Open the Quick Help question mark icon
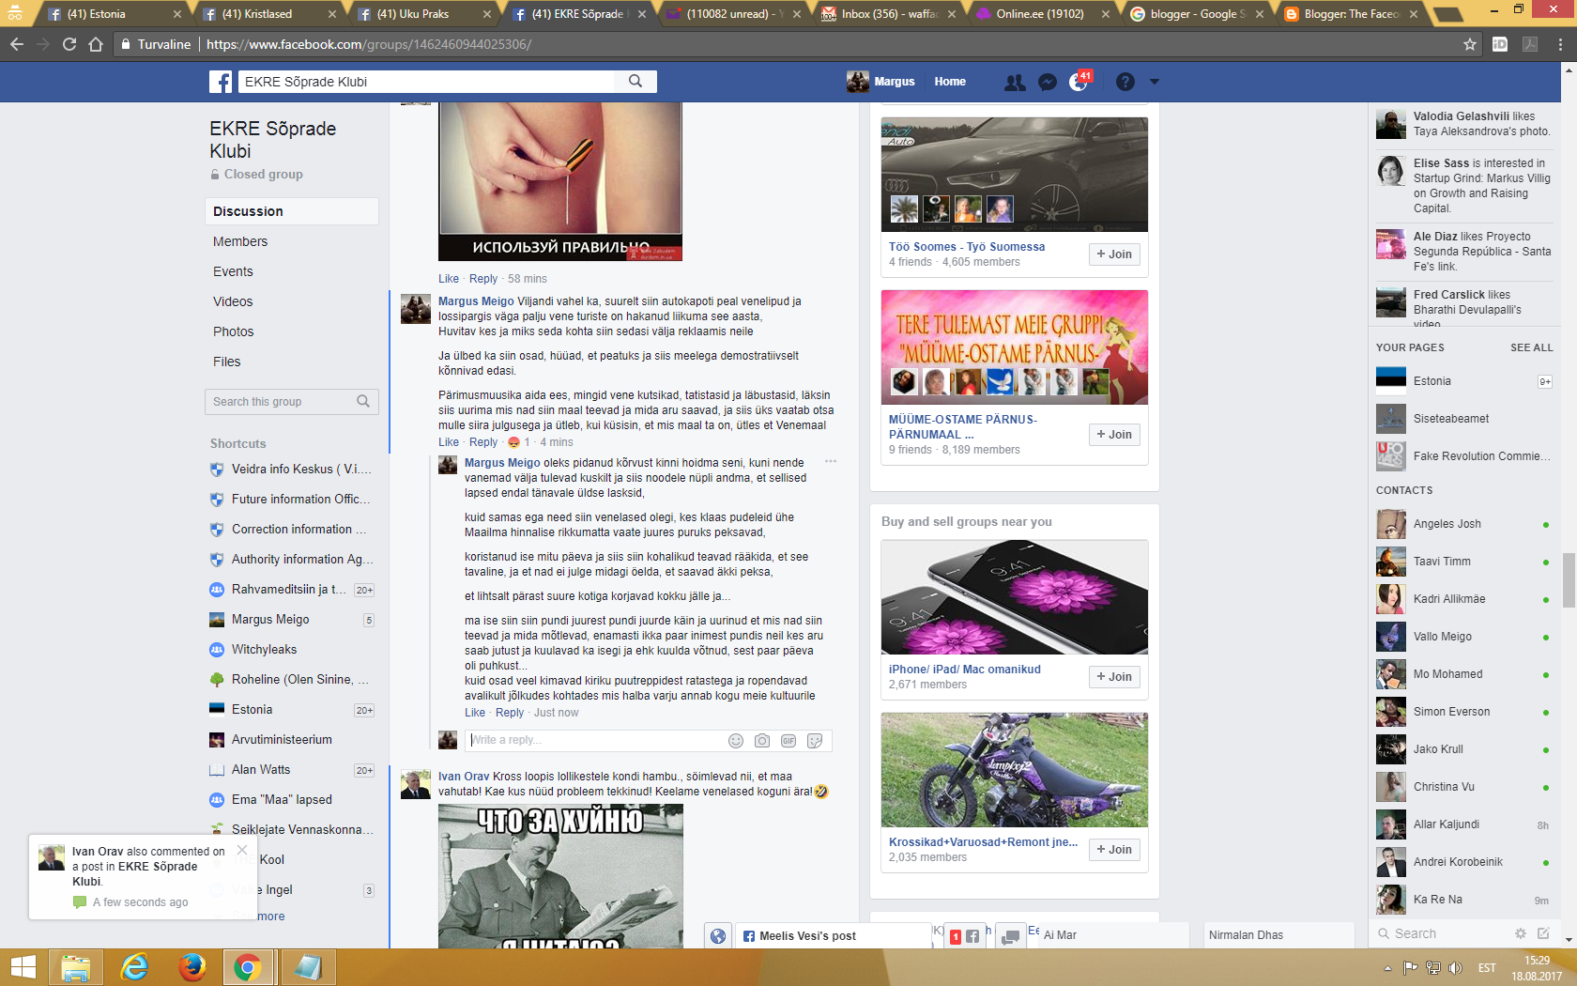The height and width of the screenshot is (986, 1577). (1125, 83)
